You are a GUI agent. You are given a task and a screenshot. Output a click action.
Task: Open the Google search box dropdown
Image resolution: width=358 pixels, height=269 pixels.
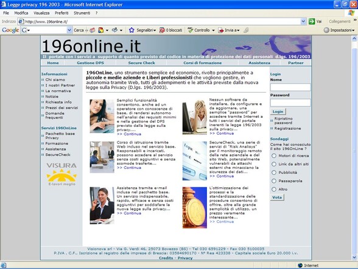click(69, 30)
